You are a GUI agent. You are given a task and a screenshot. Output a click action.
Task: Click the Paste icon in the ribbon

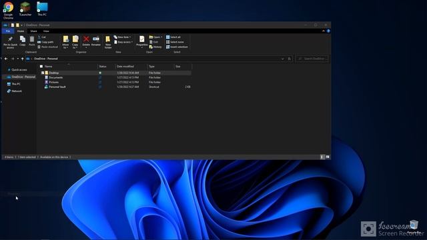(x=31, y=41)
